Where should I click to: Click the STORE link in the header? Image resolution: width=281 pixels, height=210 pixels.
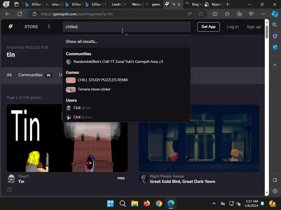tap(31, 27)
